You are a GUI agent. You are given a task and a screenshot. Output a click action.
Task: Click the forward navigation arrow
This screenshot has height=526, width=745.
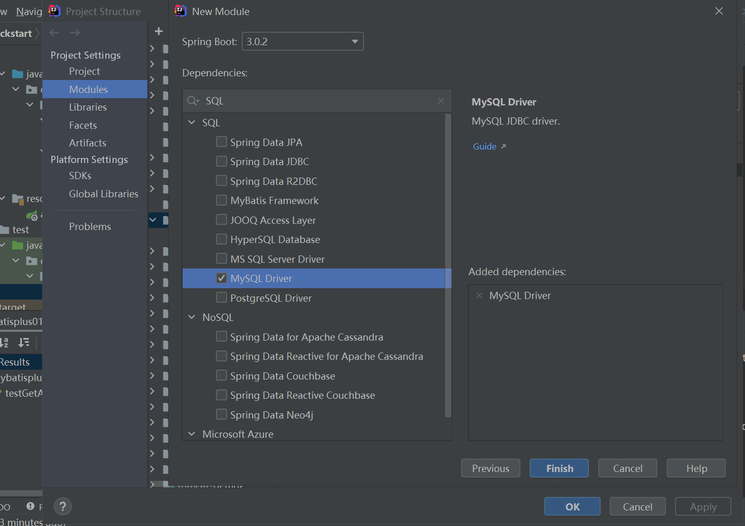[x=75, y=33]
